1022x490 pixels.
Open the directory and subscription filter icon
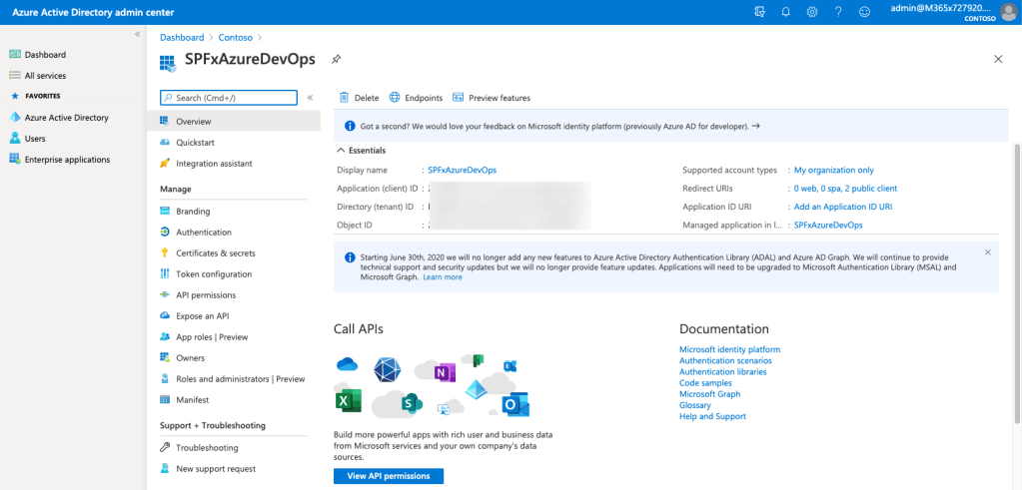click(x=760, y=12)
